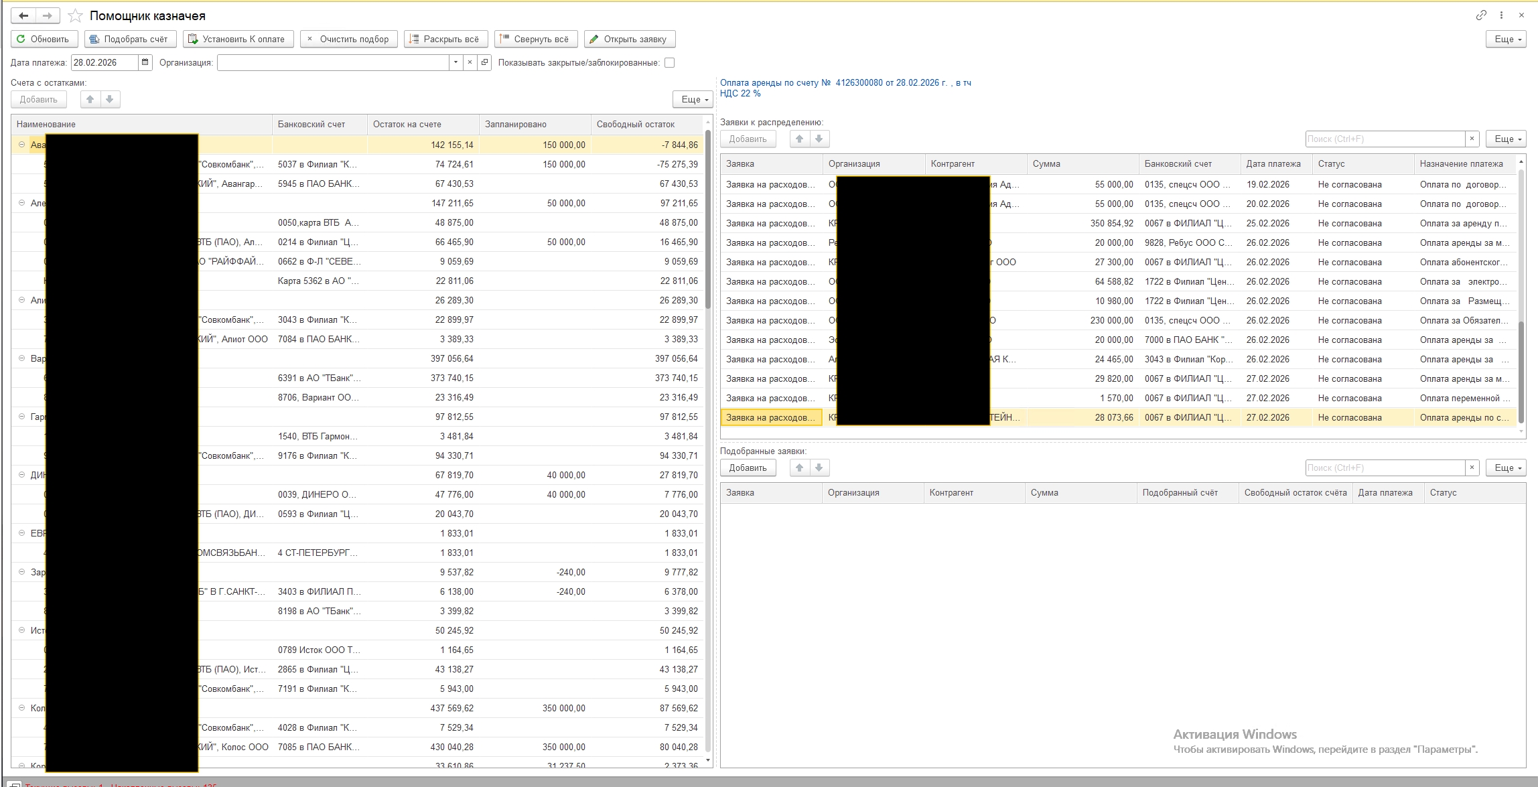Open top-right Еще menu

(x=1505, y=39)
